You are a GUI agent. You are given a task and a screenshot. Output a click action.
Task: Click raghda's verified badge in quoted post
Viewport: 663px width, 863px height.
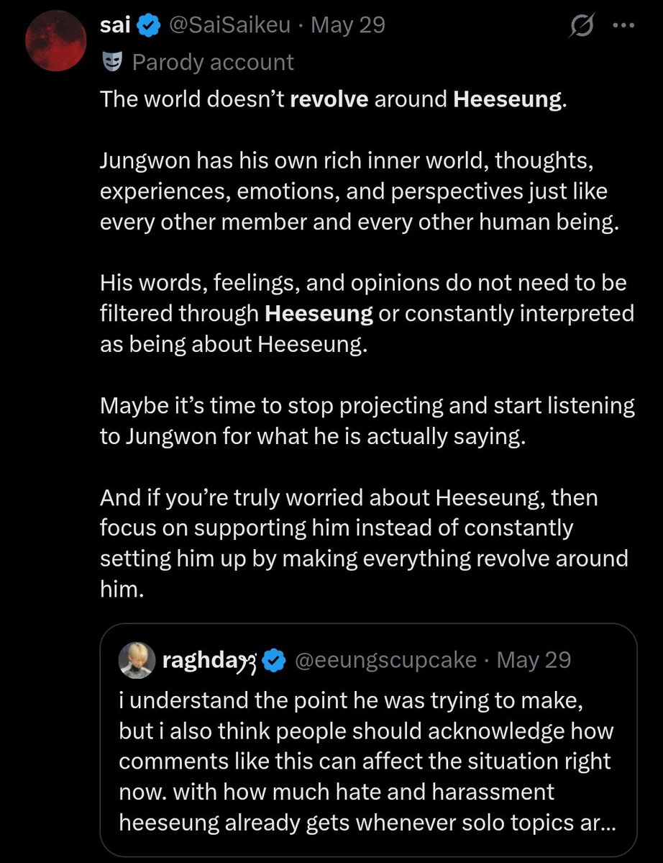(274, 661)
